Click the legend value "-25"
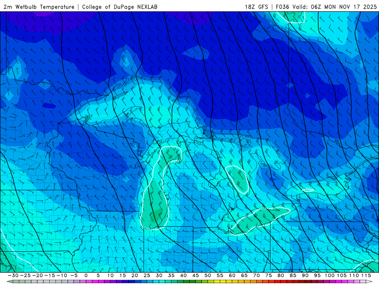 (25, 275)
